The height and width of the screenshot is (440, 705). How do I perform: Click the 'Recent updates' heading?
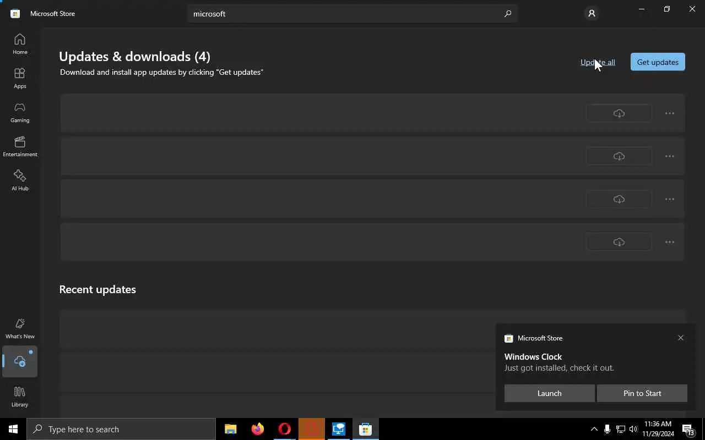[x=97, y=289]
